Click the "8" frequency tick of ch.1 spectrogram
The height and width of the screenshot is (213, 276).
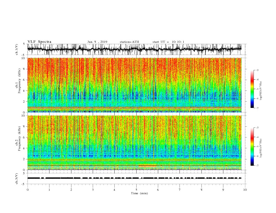click(24, 69)
